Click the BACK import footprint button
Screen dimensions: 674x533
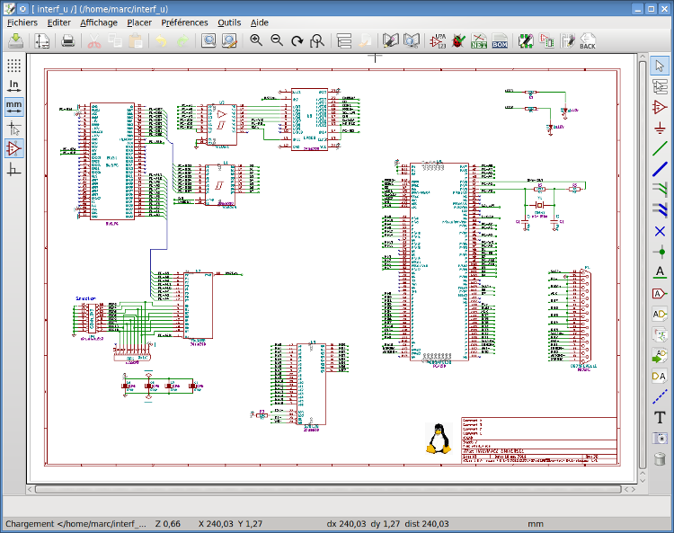tap(588, 40)
